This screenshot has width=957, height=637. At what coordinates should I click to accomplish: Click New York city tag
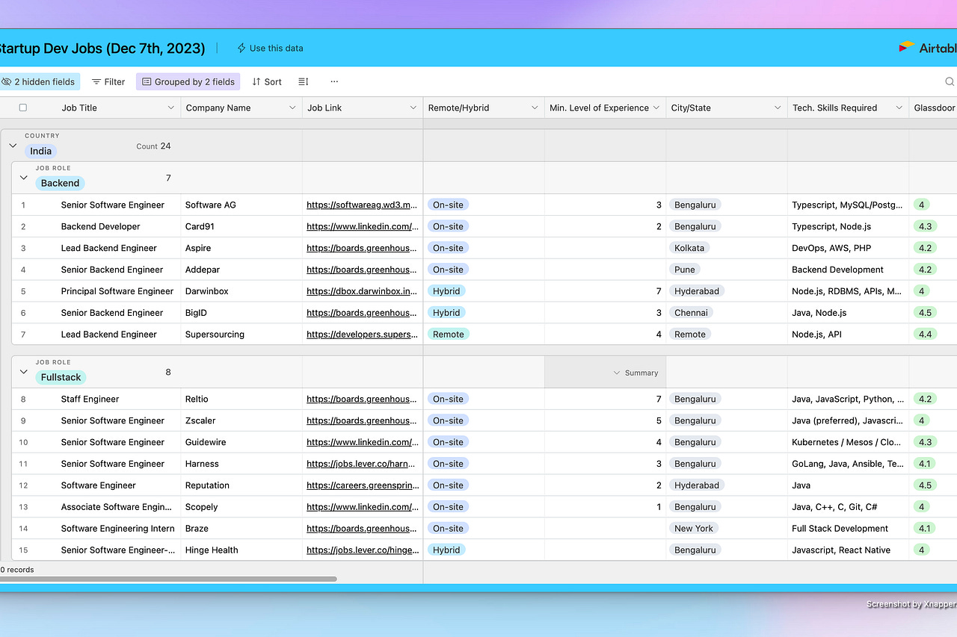click(694, 528)
